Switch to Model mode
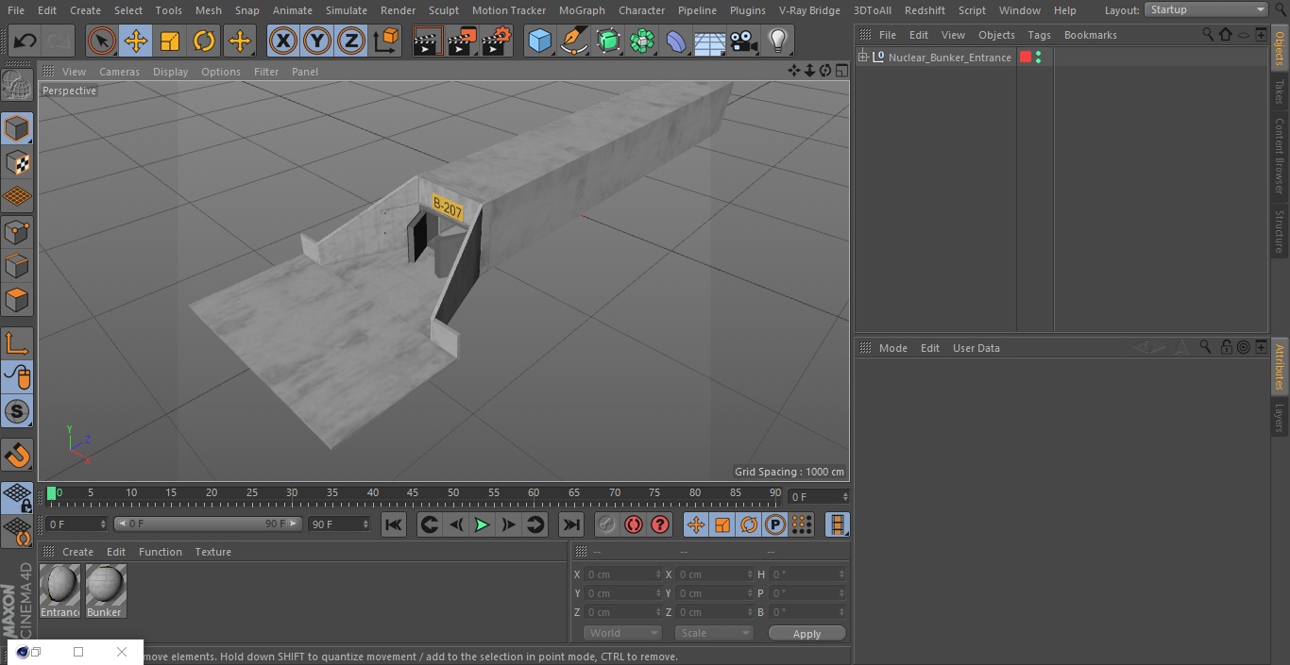The image size is (1290, 665). pos(17,128)
